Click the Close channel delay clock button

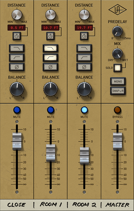(17, 36)
